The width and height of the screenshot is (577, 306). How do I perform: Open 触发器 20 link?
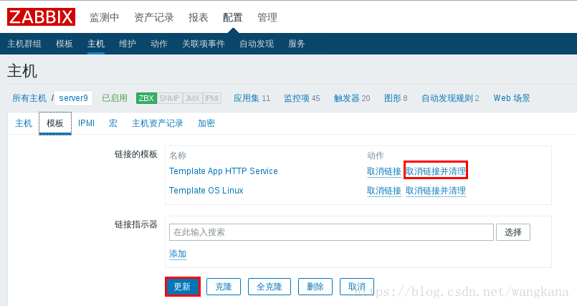(x=352, y=98)
